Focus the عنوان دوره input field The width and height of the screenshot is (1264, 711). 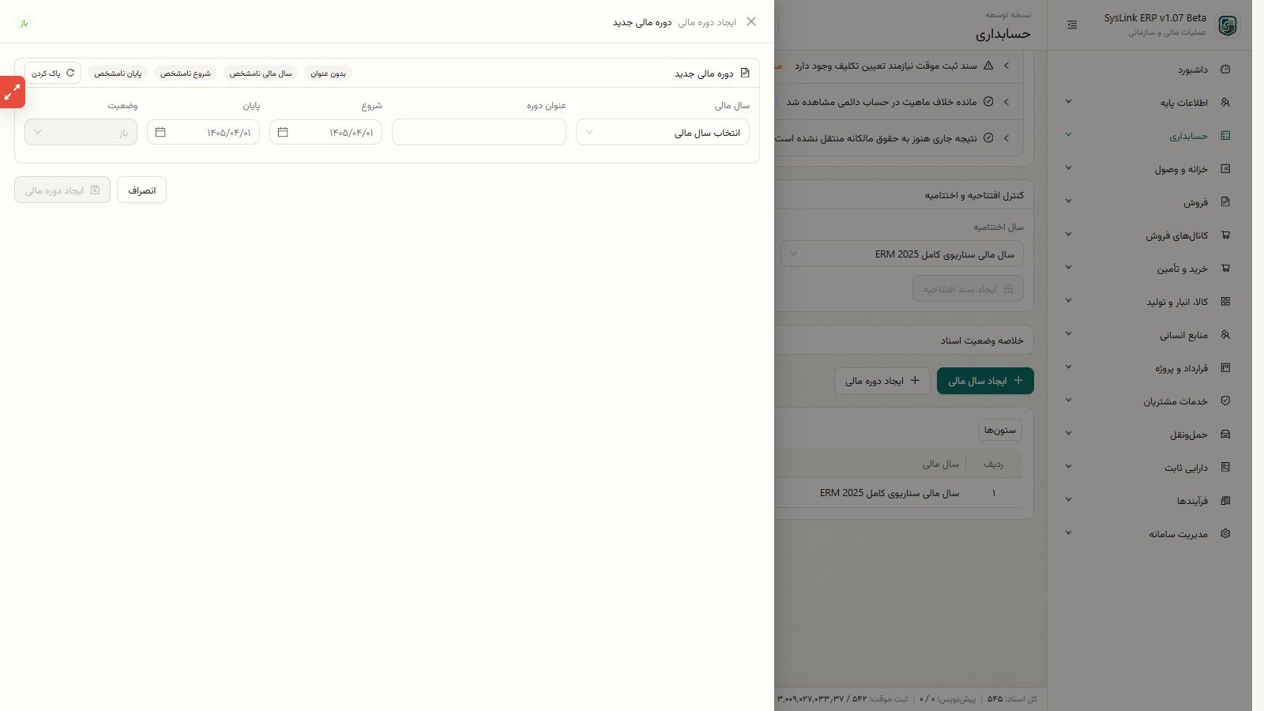coord(479,132)
